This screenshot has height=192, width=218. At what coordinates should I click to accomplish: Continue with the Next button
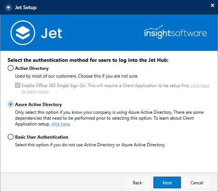click(x=167, y=182)
